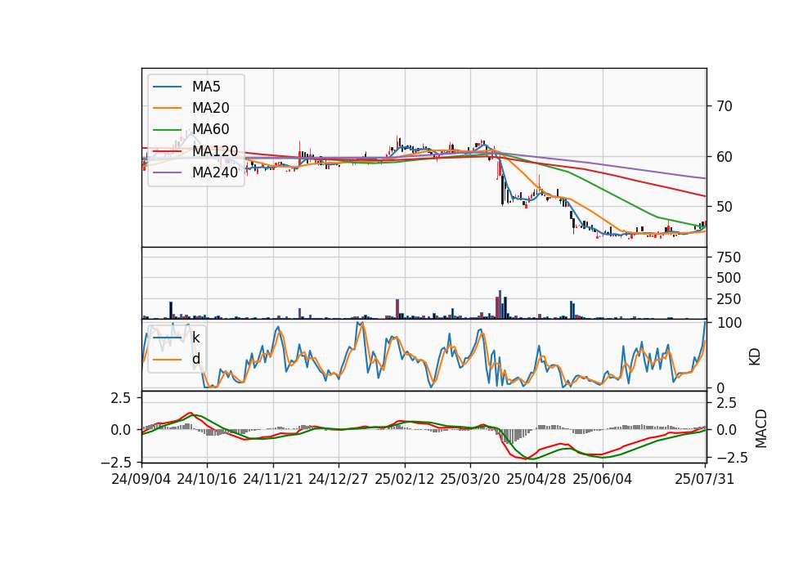Click the red line sample beside MA120
Screen dimensions: 785x564
[167, 152]
